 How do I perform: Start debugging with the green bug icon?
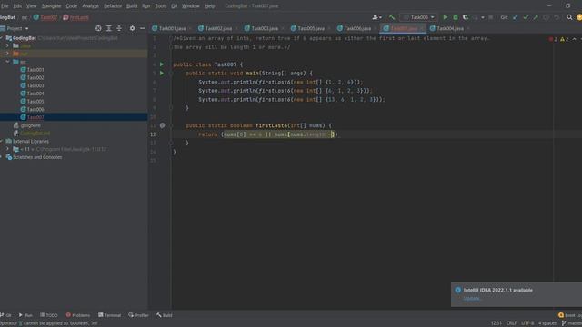click(456, 17)
